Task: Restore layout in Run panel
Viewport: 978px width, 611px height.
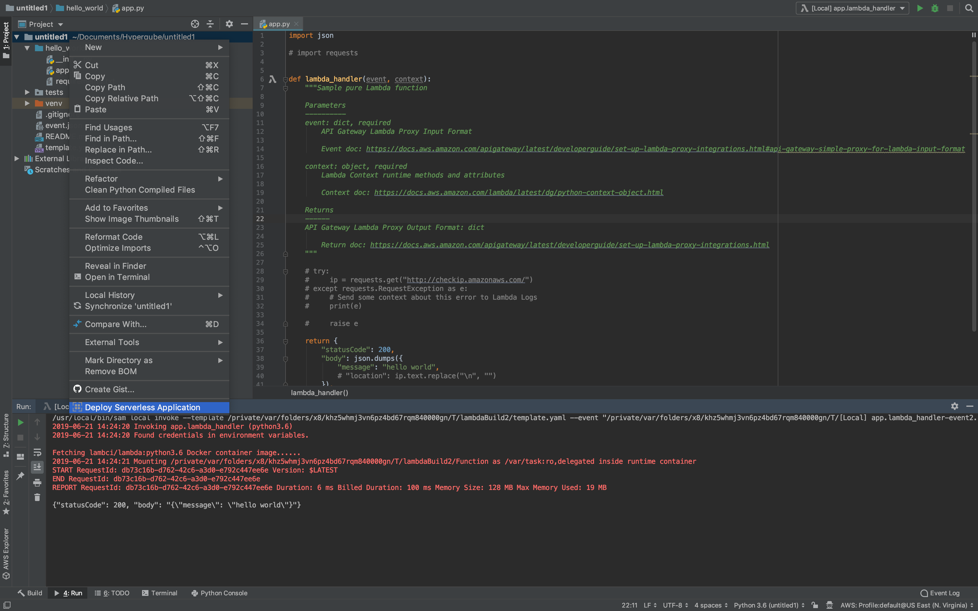Action: click(x=20, y=457)
